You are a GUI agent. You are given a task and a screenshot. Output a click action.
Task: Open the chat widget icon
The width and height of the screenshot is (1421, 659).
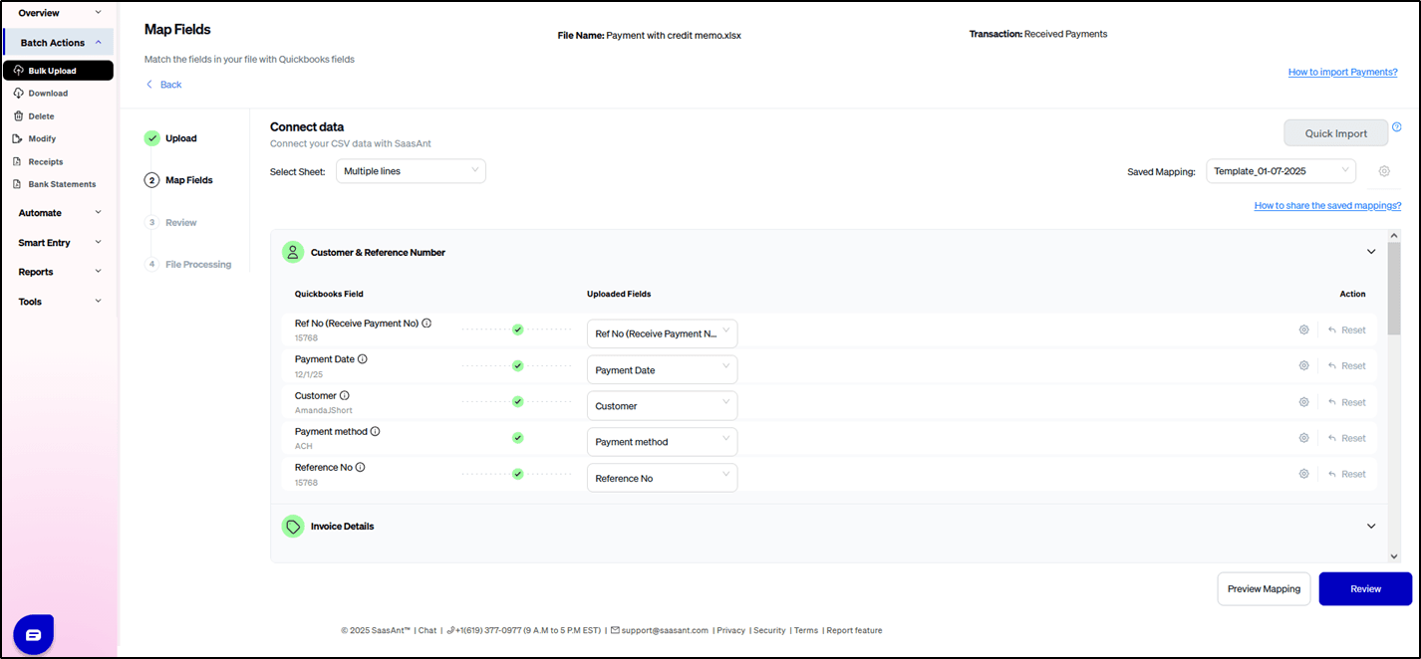pyautogui.click(x=33, y=634)
